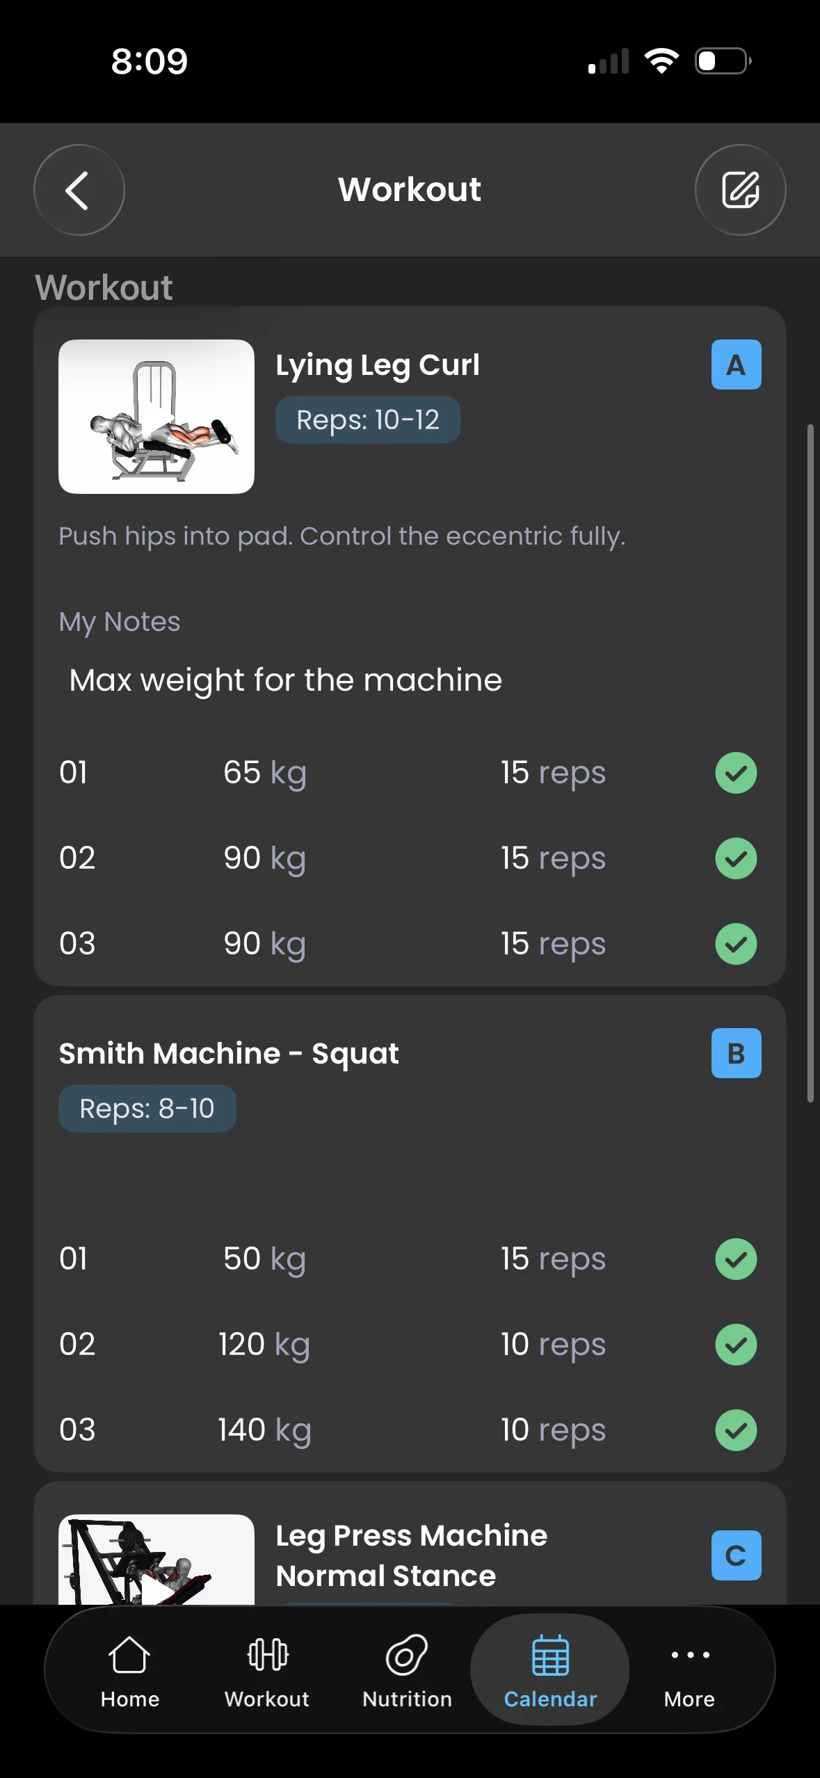Open the edit workout pencil icon
Screen dimensions: 820x1778
(740, 190)
